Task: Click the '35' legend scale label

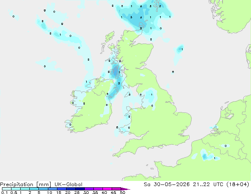Action: [95, 192]
